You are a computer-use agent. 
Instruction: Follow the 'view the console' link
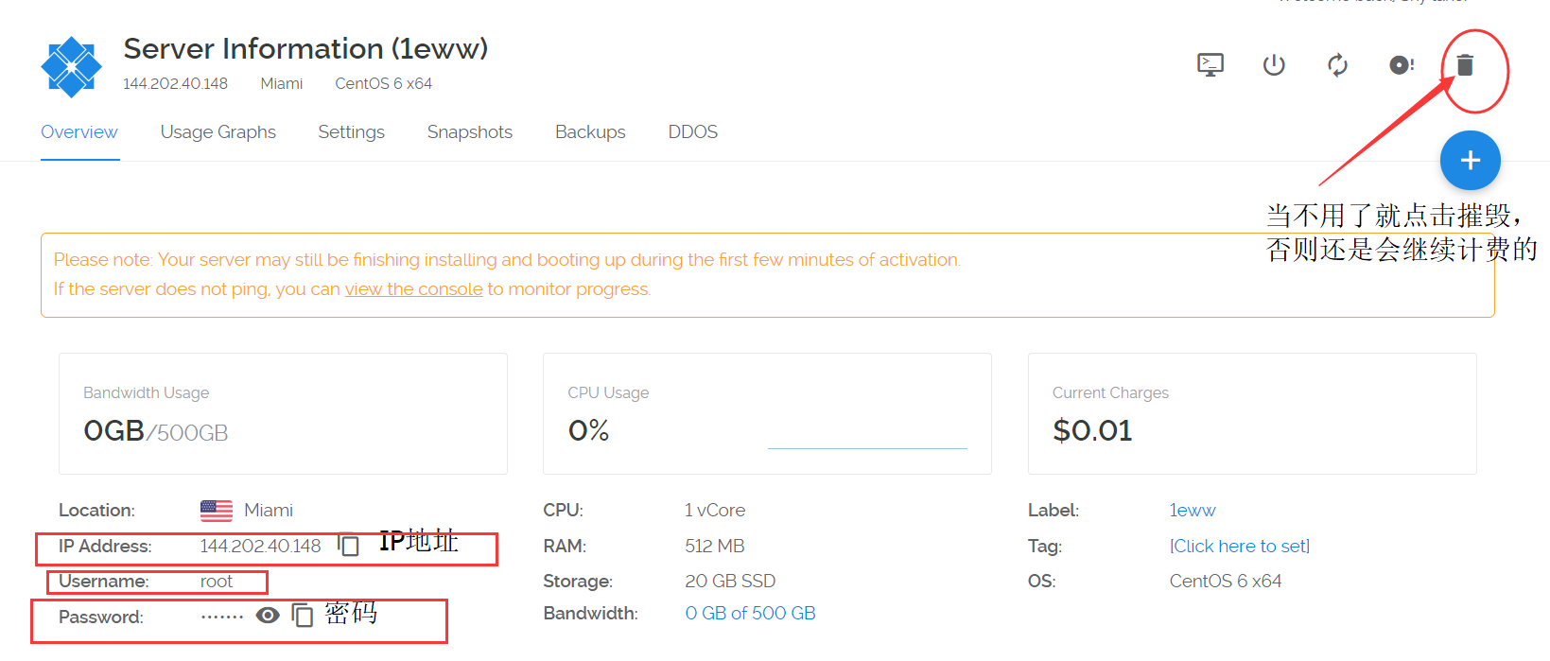[413, 289]
